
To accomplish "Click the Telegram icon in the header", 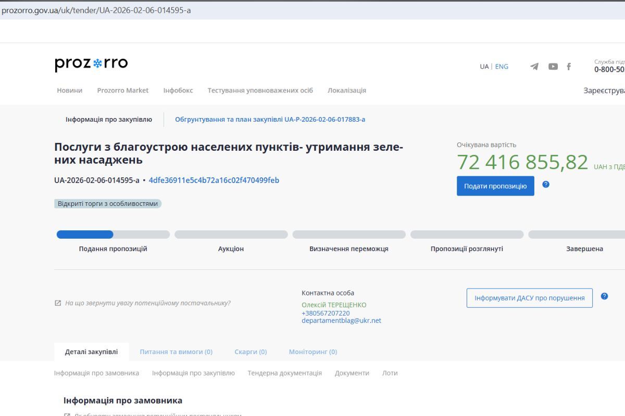I will click(x=534, y=67).
